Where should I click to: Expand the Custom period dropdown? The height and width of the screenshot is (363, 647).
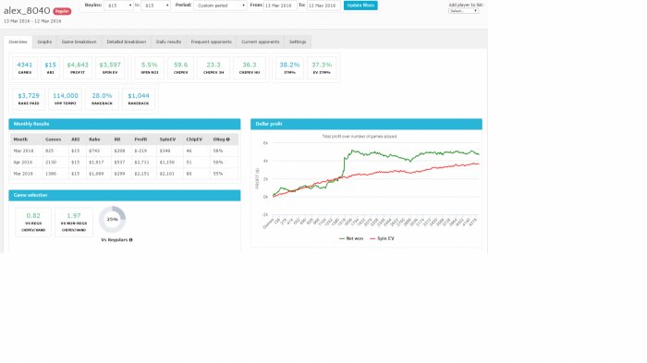[220, 6]
